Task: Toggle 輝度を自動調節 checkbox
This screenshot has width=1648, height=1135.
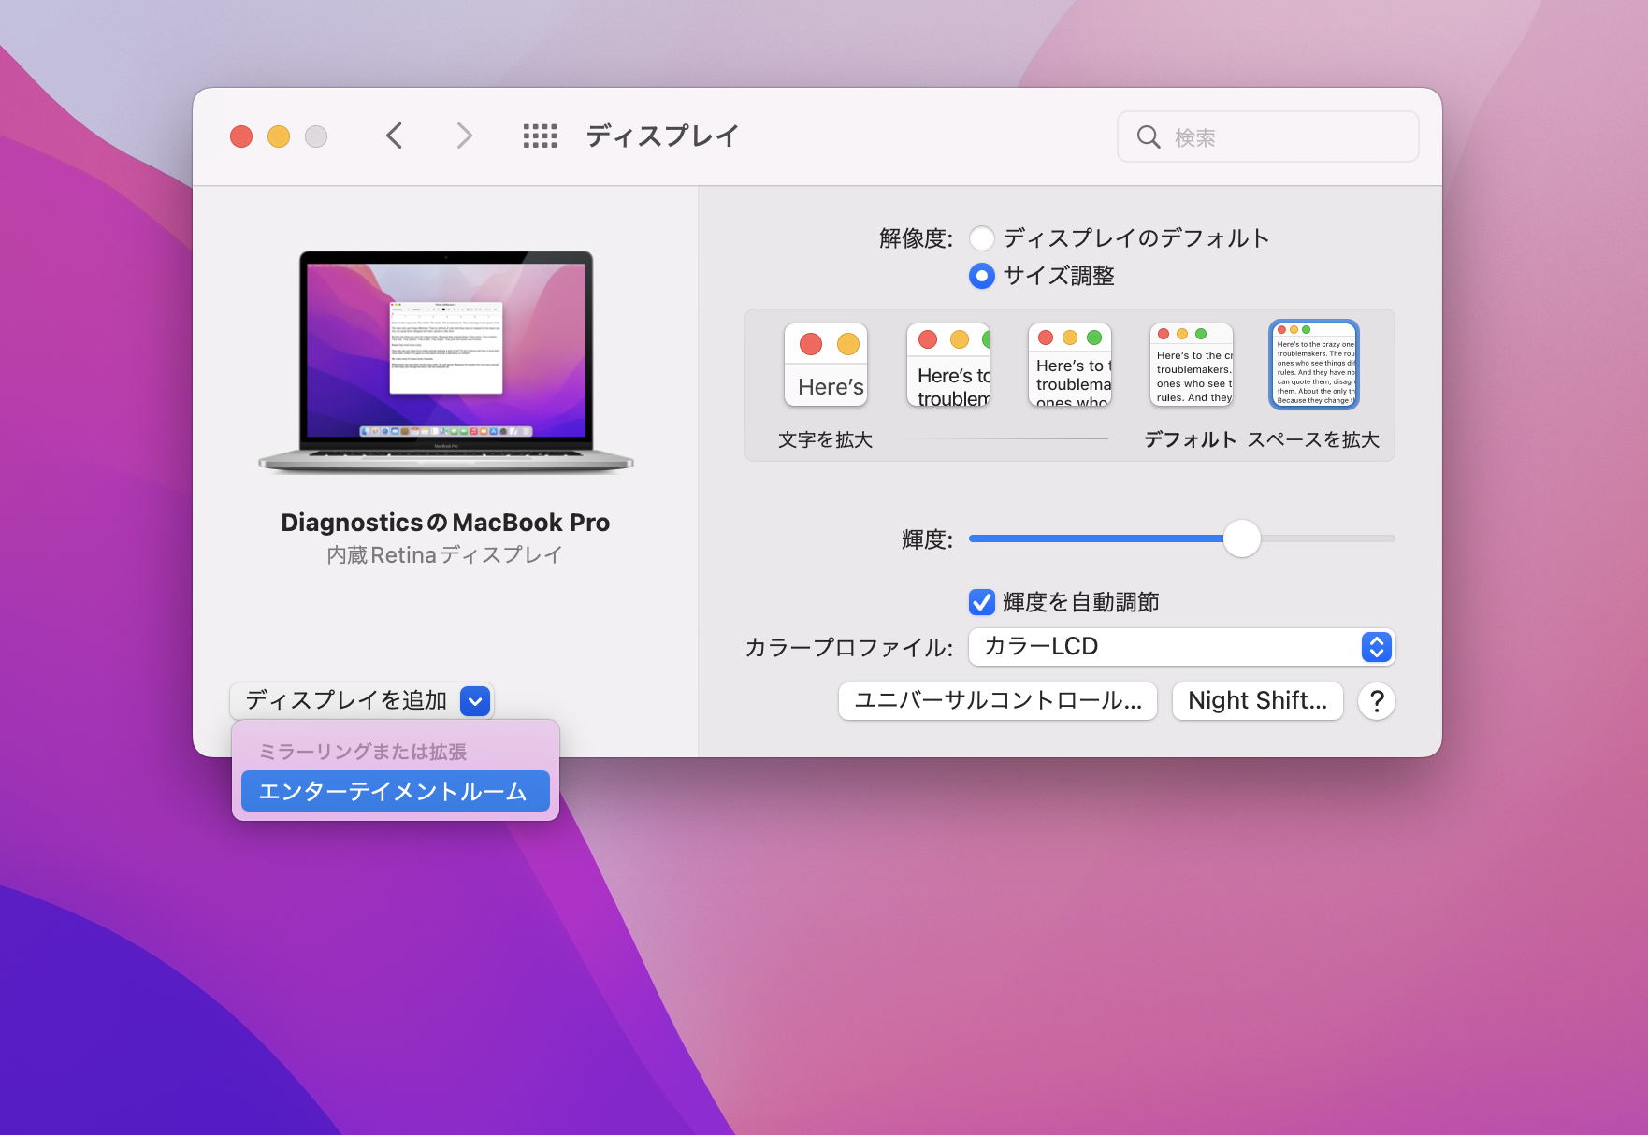Action: pos(981,602)
